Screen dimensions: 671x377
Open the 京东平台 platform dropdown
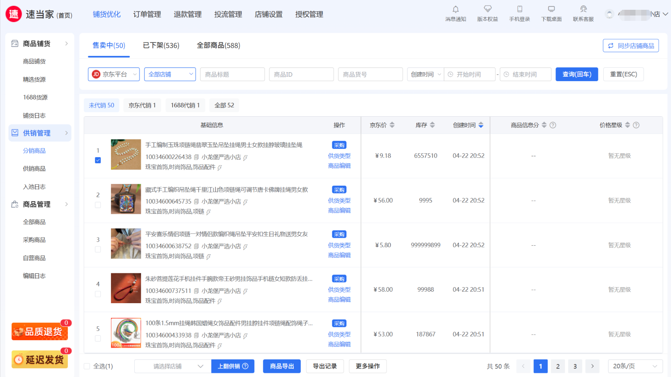(114, 74)
